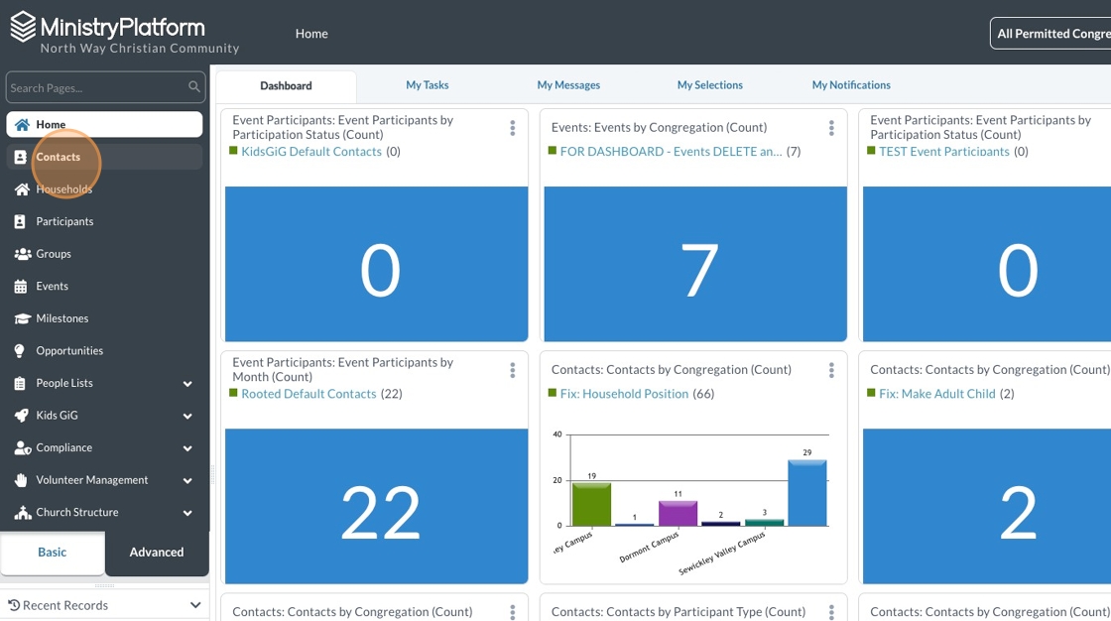Expand the Compliance menu chevron
1111x621 pixels.
[187, 448]
